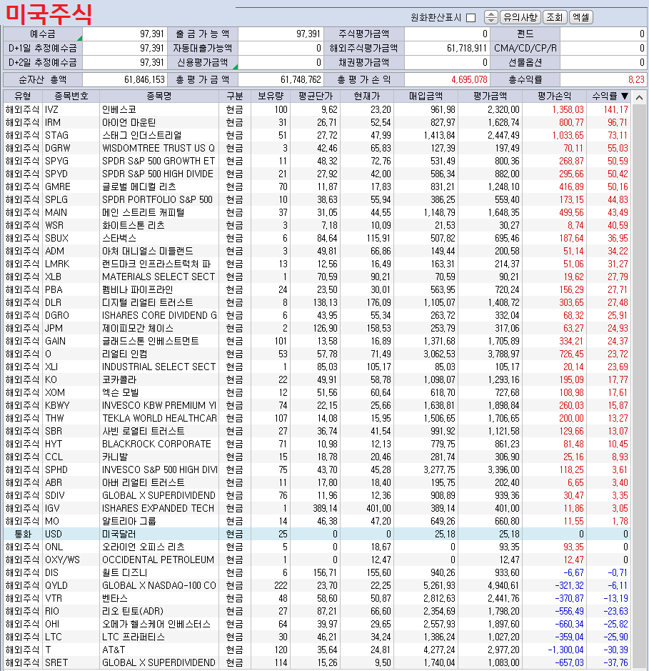Tick the 원화환산표시 checkbox
This screenshot has width=649, height=671.
pyautogui.click(x=471, y=18)
